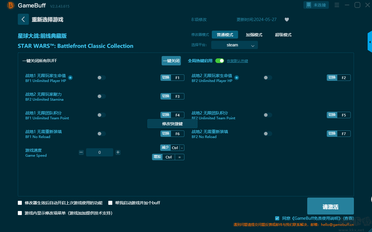372x232 pixels.
Task: Click the Game Speed value field
Action: [x=99, y=152]
